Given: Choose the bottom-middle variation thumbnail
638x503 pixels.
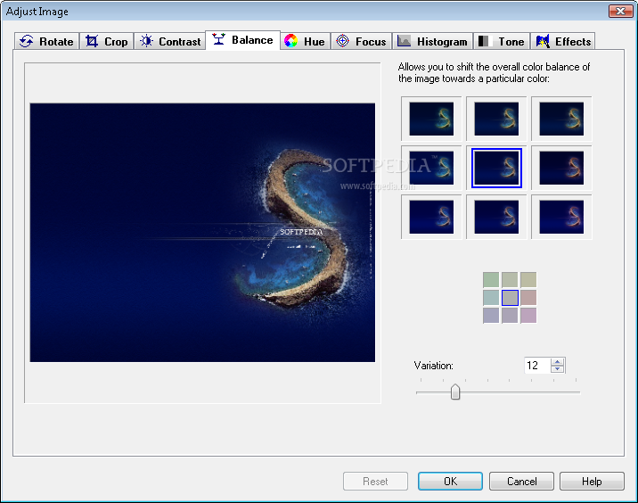Looking at the screenshot, I should [496, 217].
